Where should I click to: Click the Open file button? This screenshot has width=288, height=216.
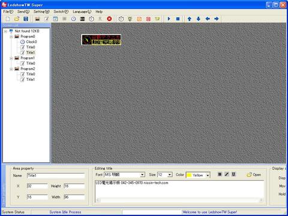(x=254, y=175)
